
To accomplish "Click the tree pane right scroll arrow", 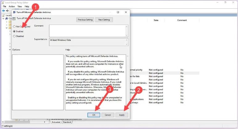I will coord(44,122).
